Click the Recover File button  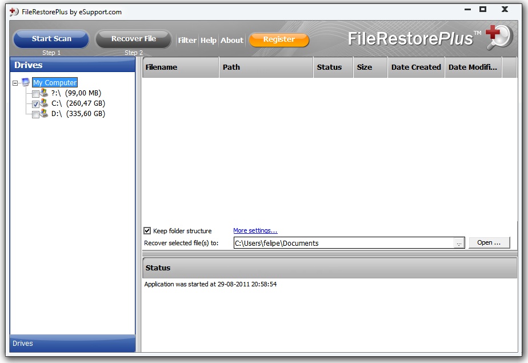[x=134, y=39]
